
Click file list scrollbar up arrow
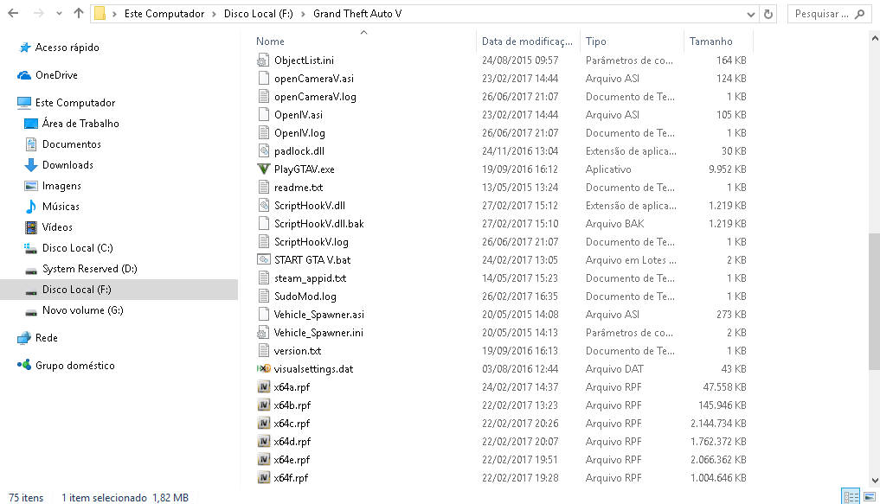coord(875,39)
